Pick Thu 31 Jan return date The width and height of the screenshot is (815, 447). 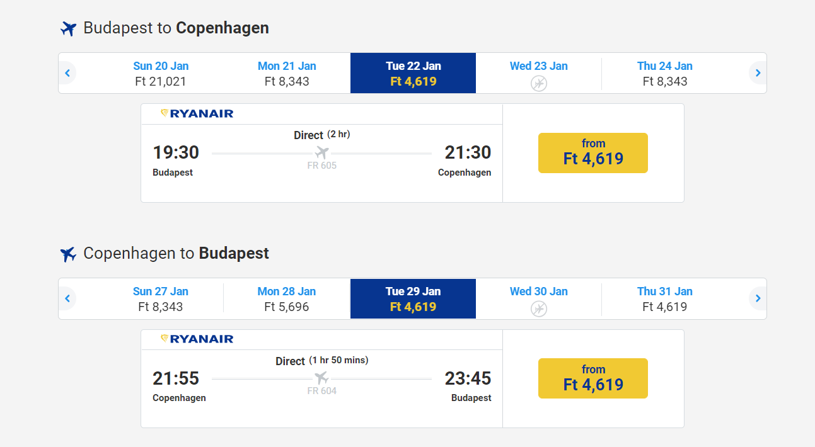pyautogui.click(x=665, y=299)
